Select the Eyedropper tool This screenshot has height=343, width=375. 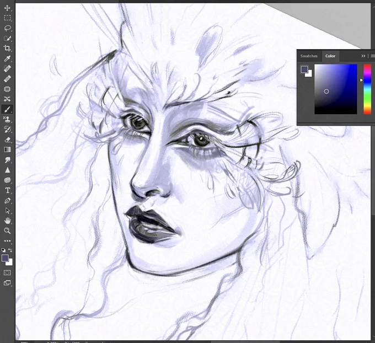7,58
